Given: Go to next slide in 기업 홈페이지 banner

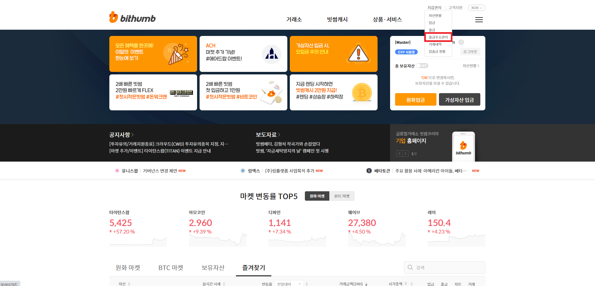Looking at the screenshot, I should (406, 153).
